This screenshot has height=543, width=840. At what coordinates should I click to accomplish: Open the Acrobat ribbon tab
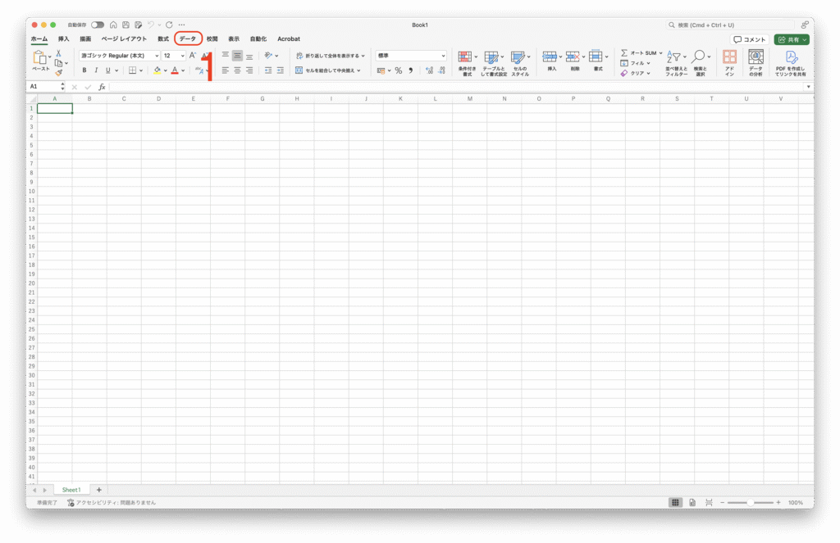point(289,39)
